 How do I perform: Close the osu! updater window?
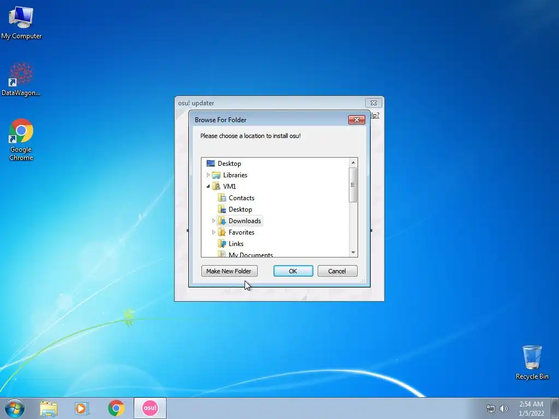point(373,103)
